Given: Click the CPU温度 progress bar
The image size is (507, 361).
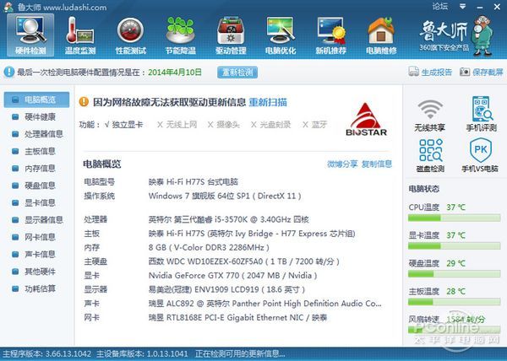Looking at the screenshot, I should [x=455, y=218].
